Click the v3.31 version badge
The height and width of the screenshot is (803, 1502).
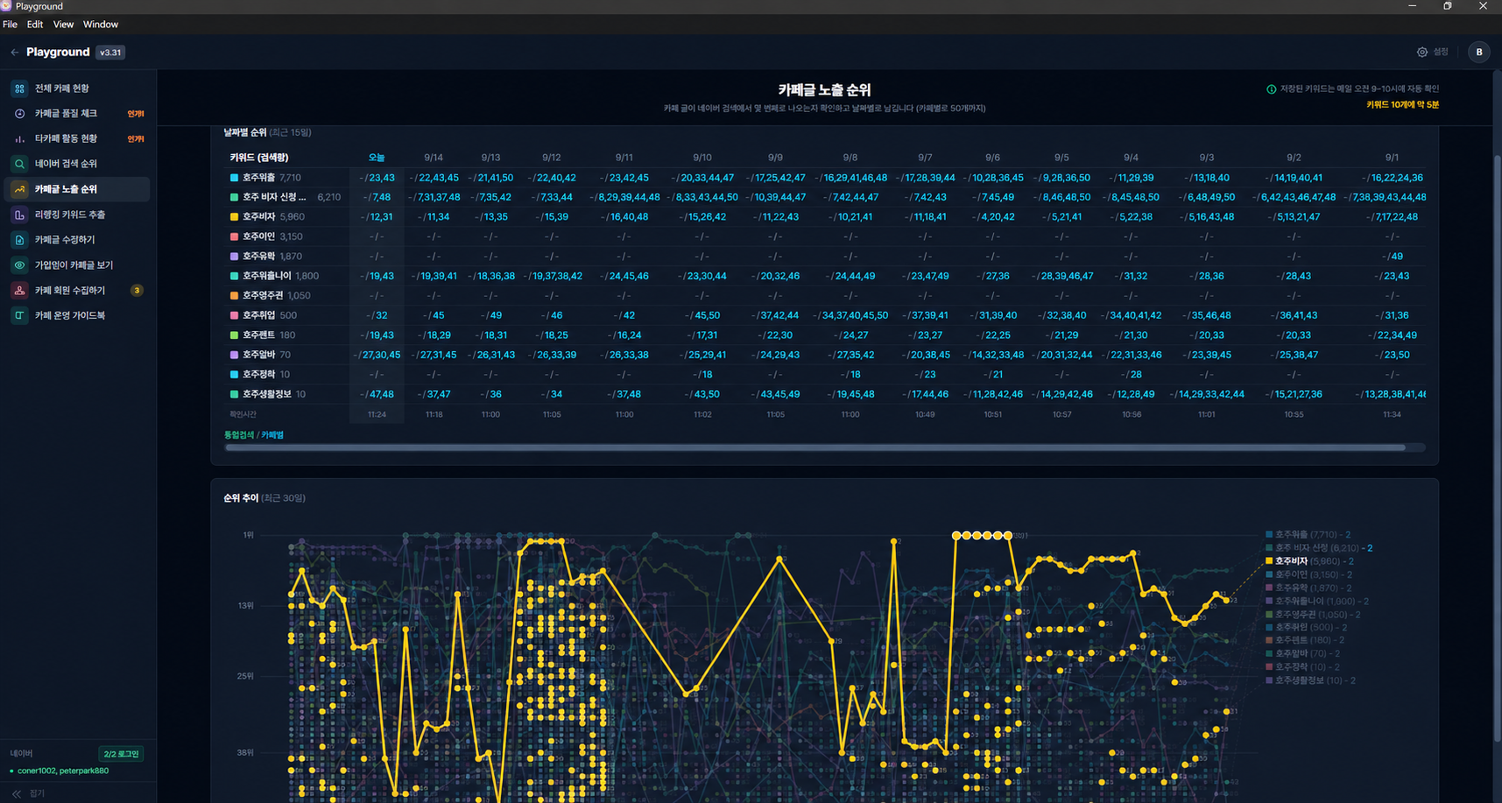(110, 53)
